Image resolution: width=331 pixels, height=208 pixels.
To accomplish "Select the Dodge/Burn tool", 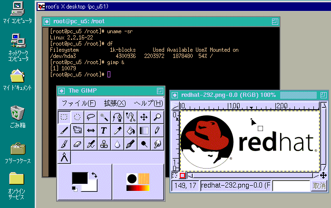I will pos(144,144).
